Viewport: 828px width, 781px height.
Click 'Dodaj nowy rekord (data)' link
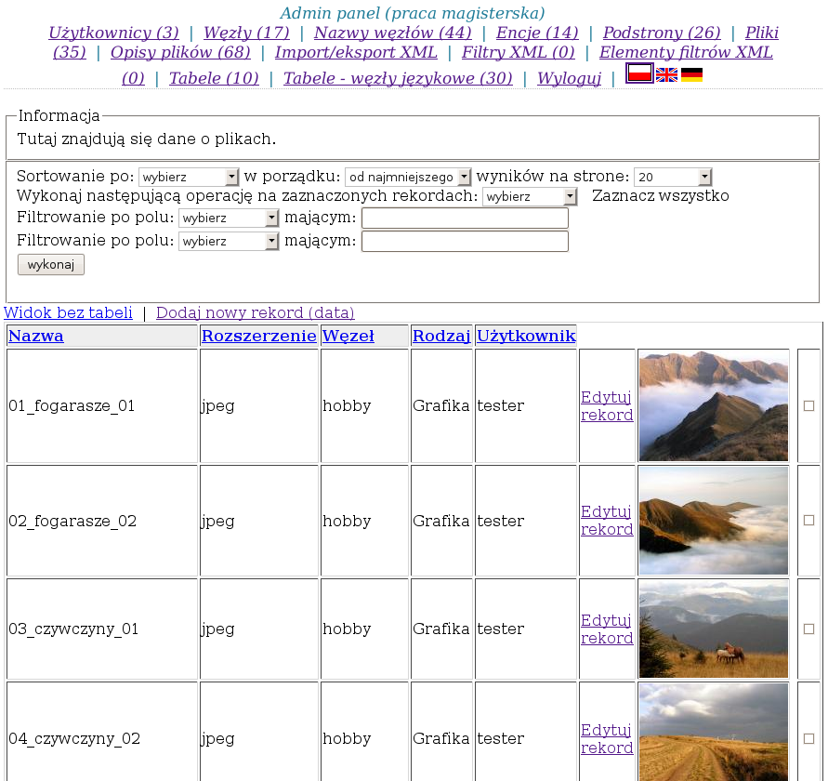[255, 312]
